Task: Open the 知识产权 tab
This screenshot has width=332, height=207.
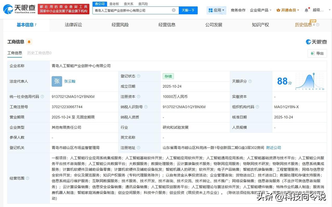Action: point(261,25)
